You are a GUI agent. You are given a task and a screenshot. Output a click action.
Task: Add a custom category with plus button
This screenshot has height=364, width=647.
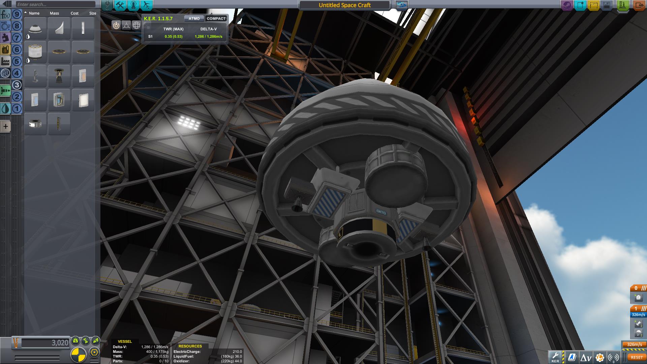(5, 126)
